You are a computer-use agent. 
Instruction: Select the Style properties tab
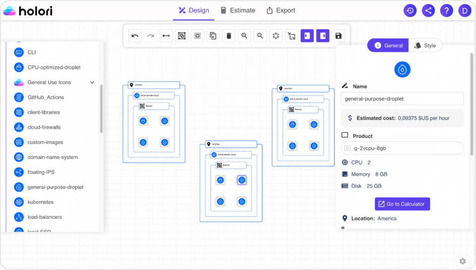425,45
